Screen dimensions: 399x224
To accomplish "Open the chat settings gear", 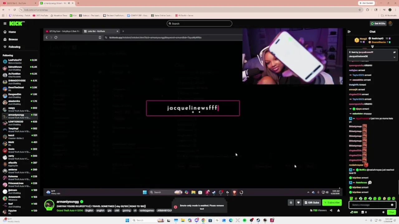I will 383,212.
